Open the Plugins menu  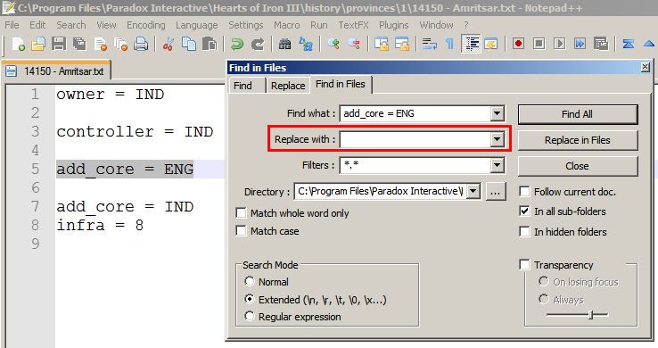(x=393, y=25)
